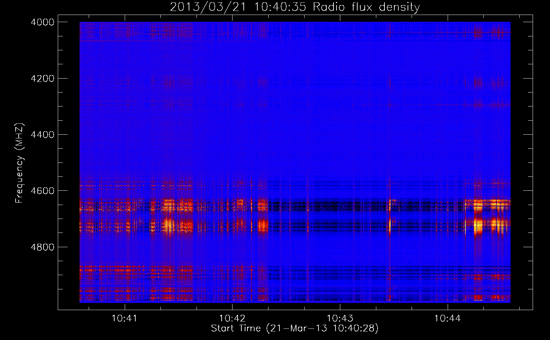This screenshot has height=340, width=550.
Task: Click the 4400 frequency tick label
Action: click(x=42, y=135)
